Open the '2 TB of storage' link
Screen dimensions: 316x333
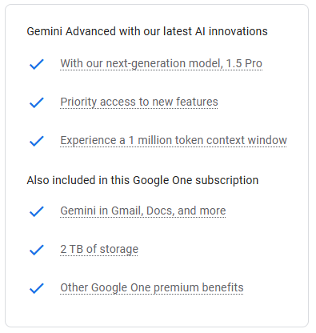coord(99,249)
